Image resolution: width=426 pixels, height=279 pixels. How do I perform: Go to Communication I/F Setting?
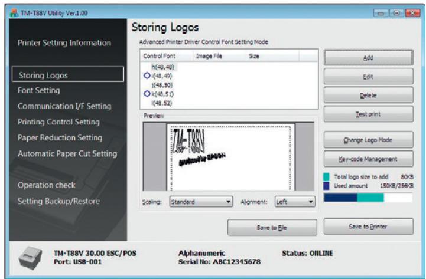(64, 106)
